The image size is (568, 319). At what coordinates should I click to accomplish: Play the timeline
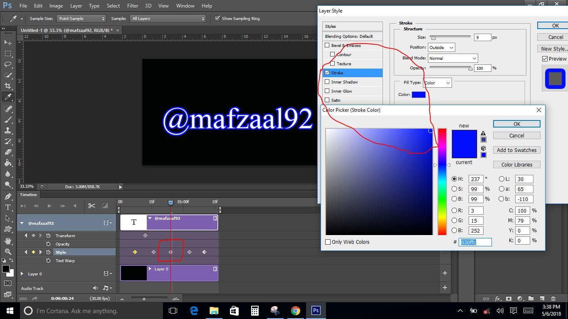tap(49, 206)
